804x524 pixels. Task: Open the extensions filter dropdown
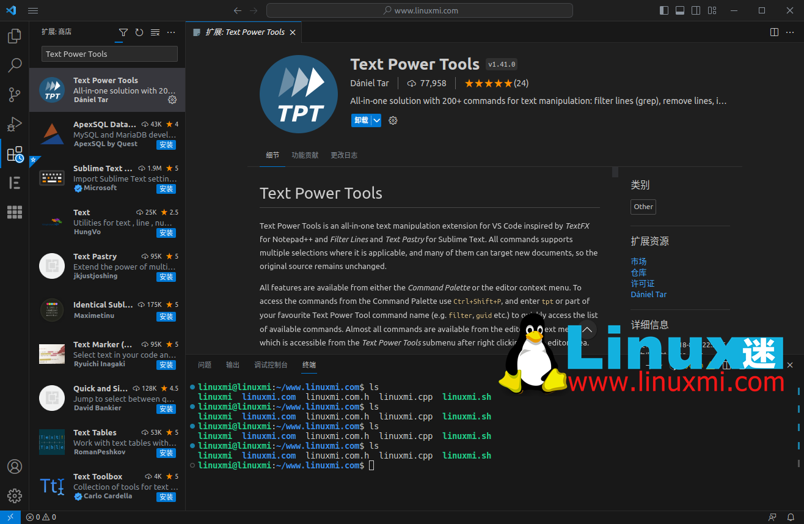(123, 32)
